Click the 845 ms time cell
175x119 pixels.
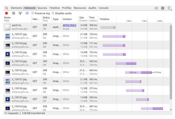(x=93, y=70)
